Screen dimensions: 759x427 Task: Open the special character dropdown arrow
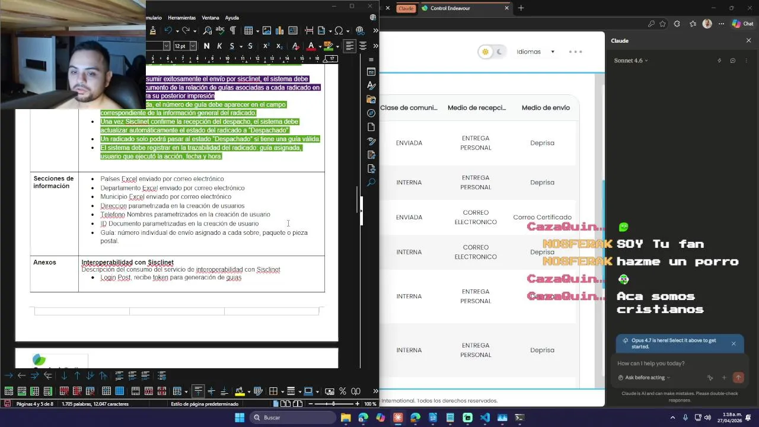347,31
